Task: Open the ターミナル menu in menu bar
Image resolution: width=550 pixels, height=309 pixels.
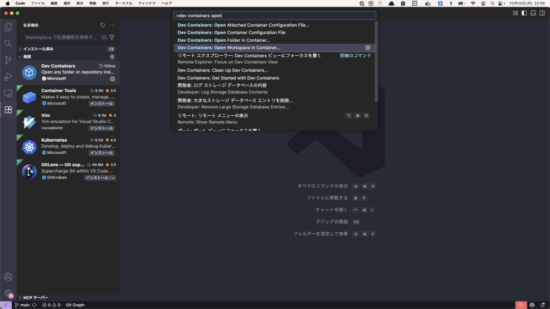Action: (124, 3)
